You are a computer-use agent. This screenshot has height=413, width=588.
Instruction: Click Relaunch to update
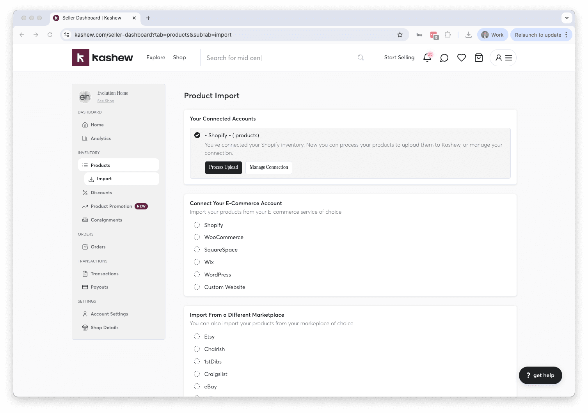538,35
